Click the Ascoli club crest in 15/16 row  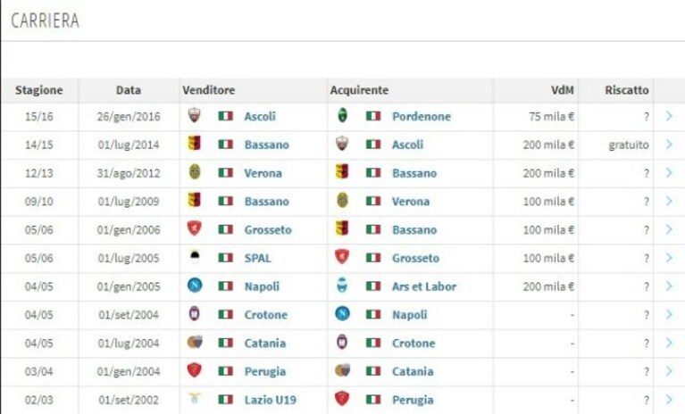point(195,115)
